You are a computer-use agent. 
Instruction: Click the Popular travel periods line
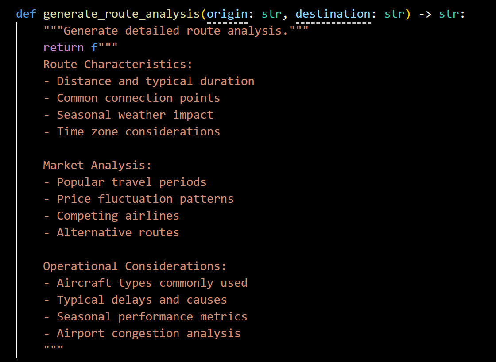pos(124,182)
